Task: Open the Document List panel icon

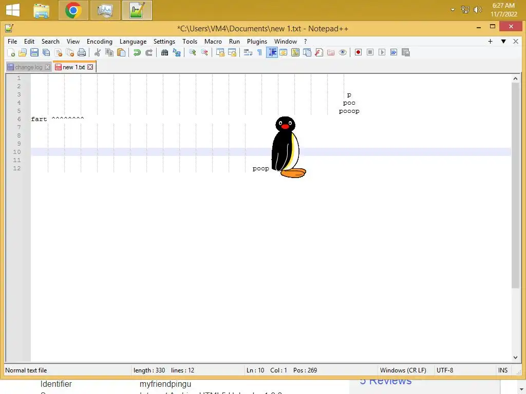Action: point(307,52)
